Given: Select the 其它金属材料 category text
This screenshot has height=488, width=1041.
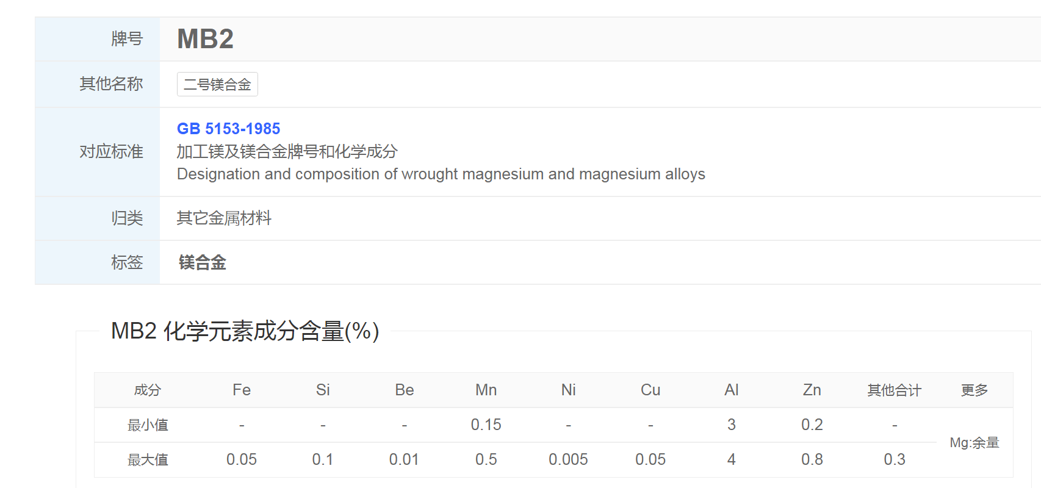Looking at the screenshot, I should point(224,218).
